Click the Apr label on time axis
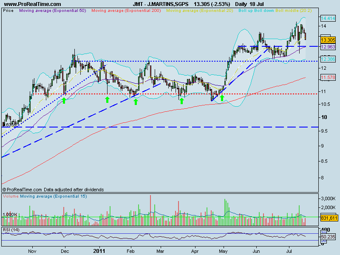Screen dimensions: 340x255 click(195, 251)
